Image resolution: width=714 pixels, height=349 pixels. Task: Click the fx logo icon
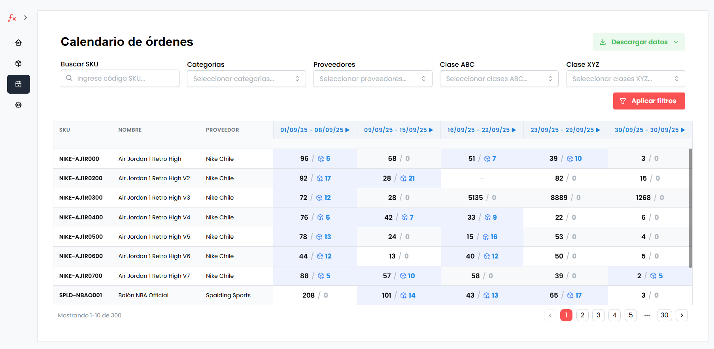point(12,18)
